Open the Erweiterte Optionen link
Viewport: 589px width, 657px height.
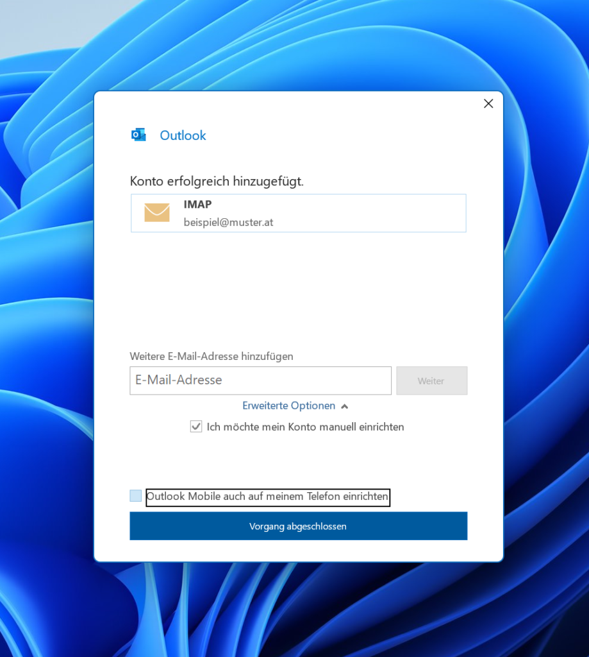point(288,405)
